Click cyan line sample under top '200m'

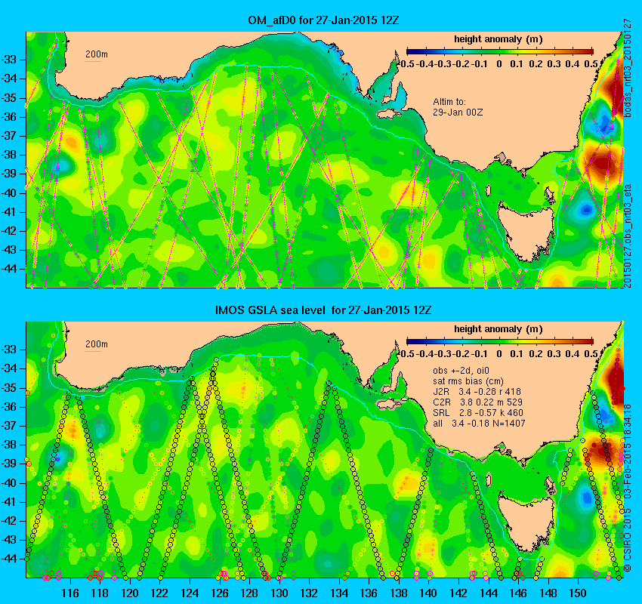coord(93,61)
